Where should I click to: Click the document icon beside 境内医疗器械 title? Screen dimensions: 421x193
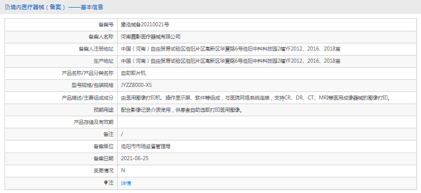pos(7,8)
